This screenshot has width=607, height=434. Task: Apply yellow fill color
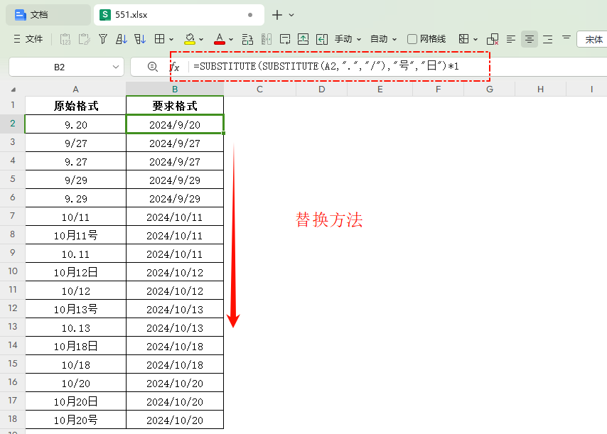[x=190, y=39]
